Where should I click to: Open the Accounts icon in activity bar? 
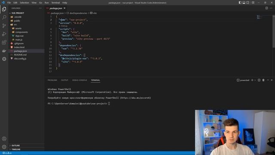(x=4, y=139)
